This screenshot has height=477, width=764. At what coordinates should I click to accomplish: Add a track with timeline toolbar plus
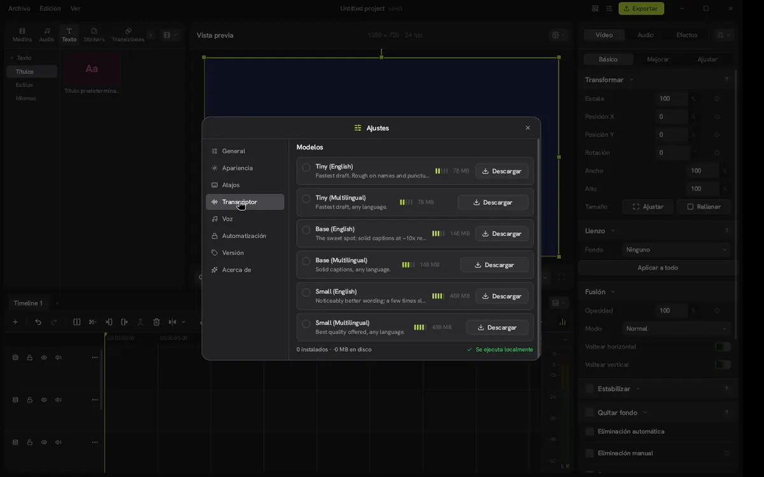point(15,322)
